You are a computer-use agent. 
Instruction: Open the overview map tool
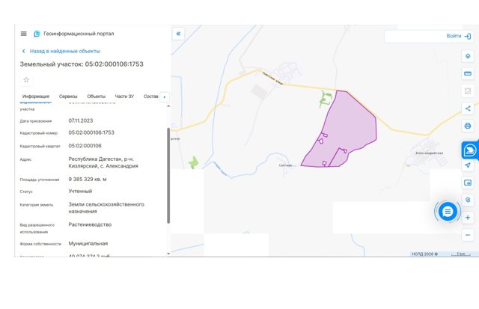point(467,183)
